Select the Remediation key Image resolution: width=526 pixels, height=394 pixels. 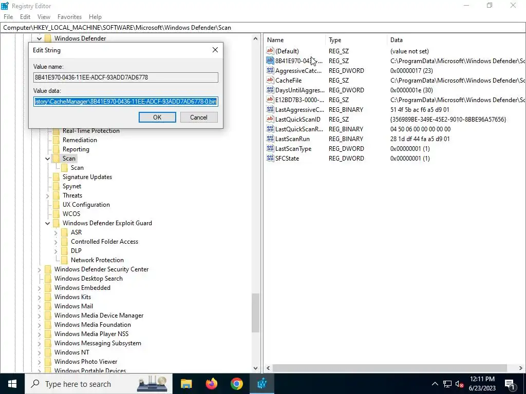coord(80,140)
